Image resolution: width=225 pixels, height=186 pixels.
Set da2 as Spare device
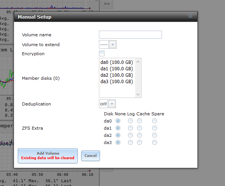tap(154, 135)
